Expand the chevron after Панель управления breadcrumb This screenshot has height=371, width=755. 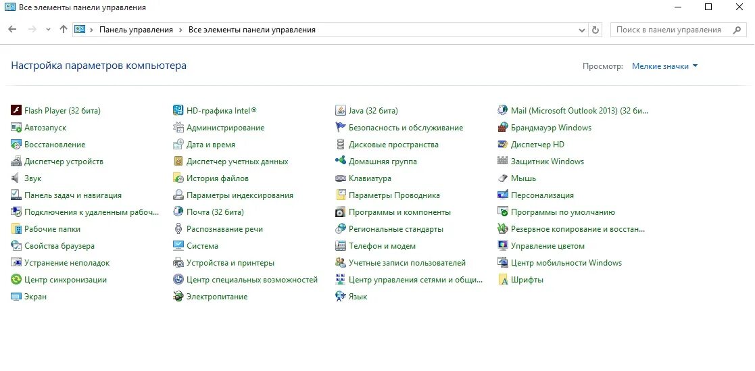[x=180, y=30]
